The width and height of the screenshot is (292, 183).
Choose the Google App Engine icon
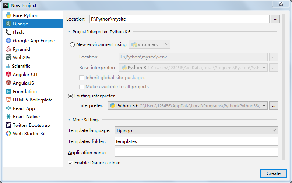[8, 40]
